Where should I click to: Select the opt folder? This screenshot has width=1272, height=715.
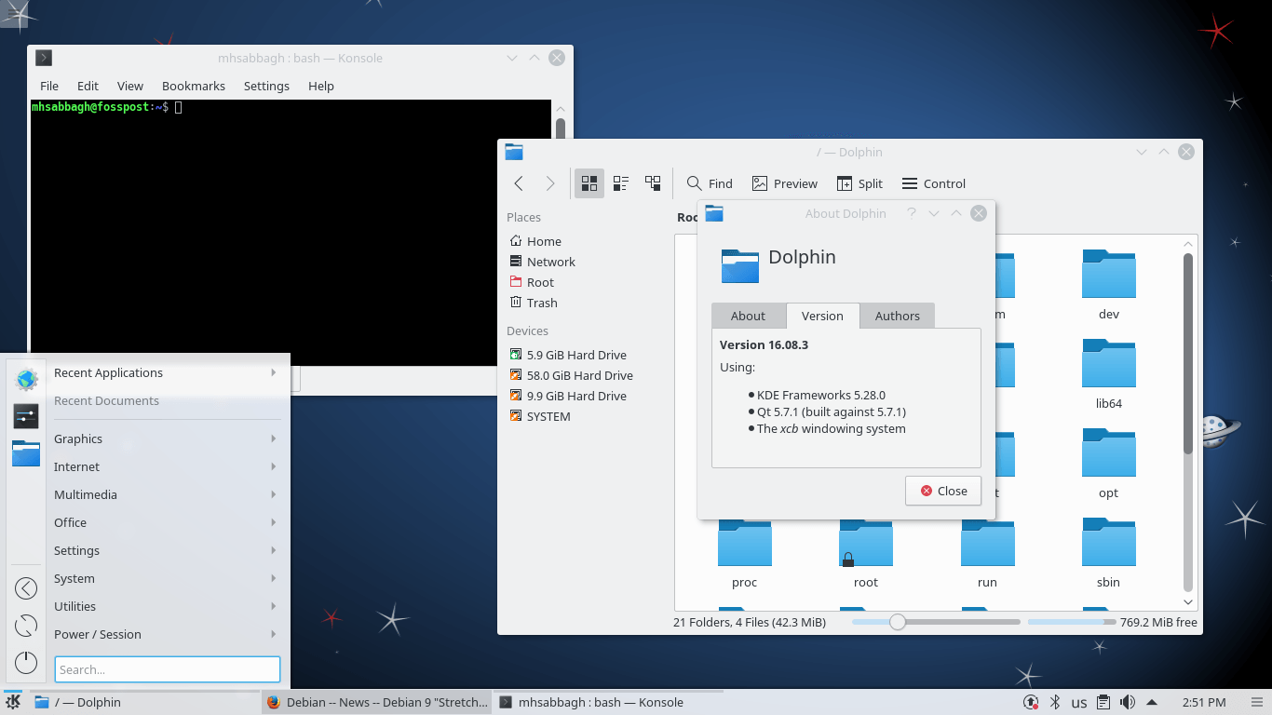(1108, 463)
